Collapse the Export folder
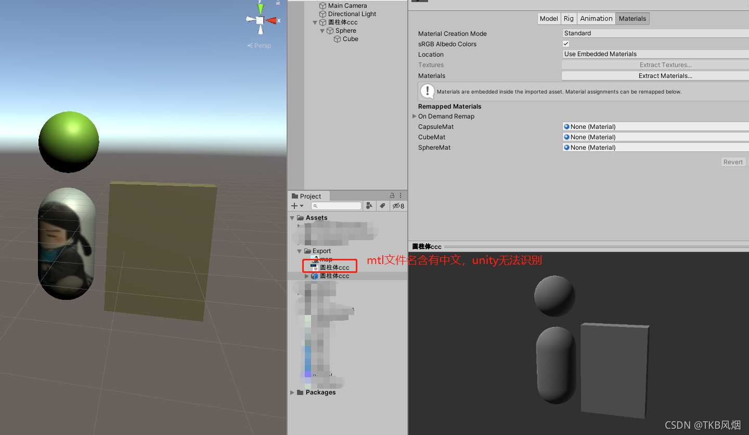The width and height of the screenshot is (749, 435). [x=300, y=251]
